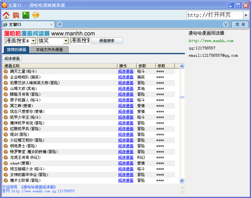Click the disc icon for 魔术士欧菲

click(x=6, y=180)
